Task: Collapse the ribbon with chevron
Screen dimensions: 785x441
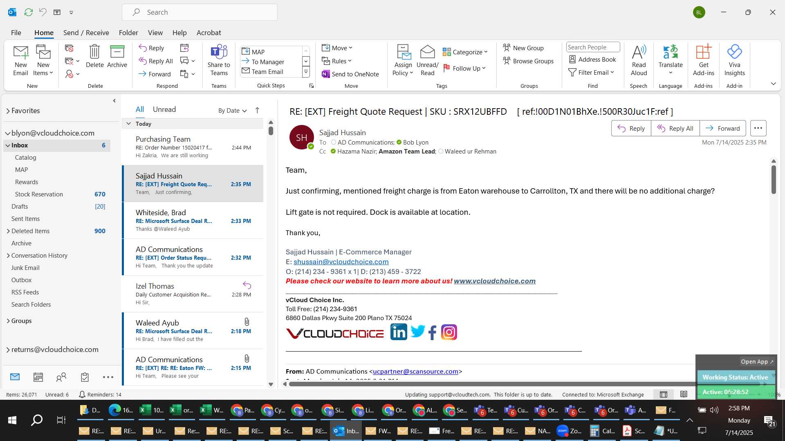Action: (773, 84)
